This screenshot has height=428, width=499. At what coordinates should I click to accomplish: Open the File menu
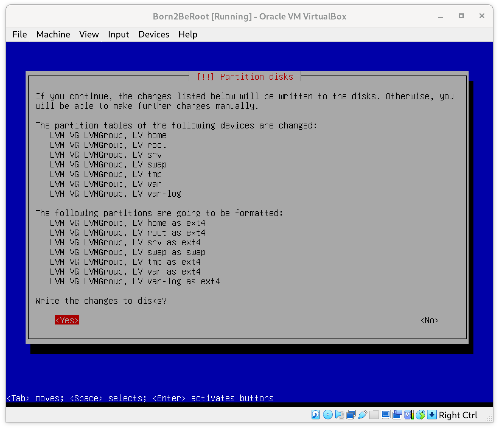[20, 34]
